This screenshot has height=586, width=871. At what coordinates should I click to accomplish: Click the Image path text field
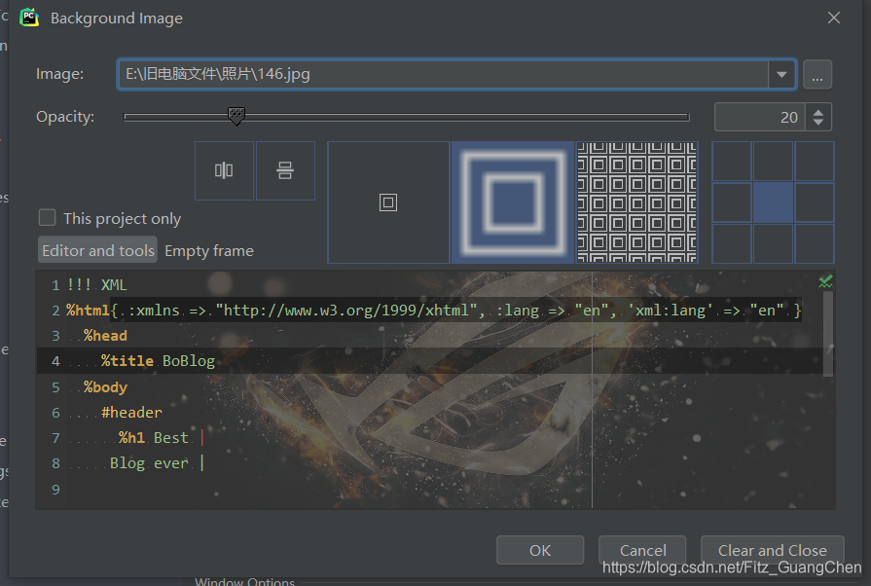[x=443, y=74]
